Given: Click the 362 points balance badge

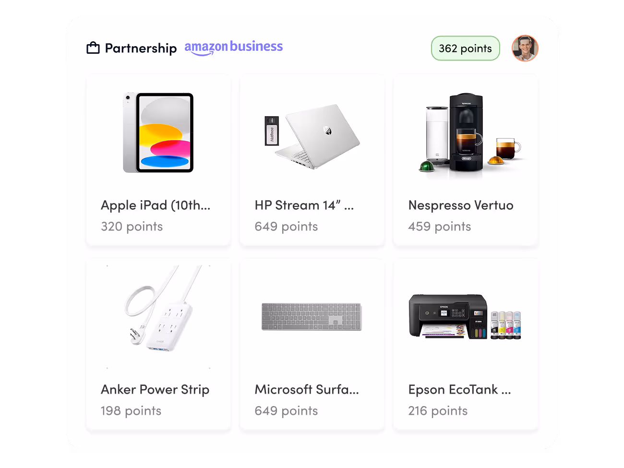Looking at the screenshot, I should click(465, 48).
